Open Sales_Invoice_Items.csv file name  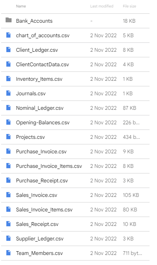(x=44, y=210)
